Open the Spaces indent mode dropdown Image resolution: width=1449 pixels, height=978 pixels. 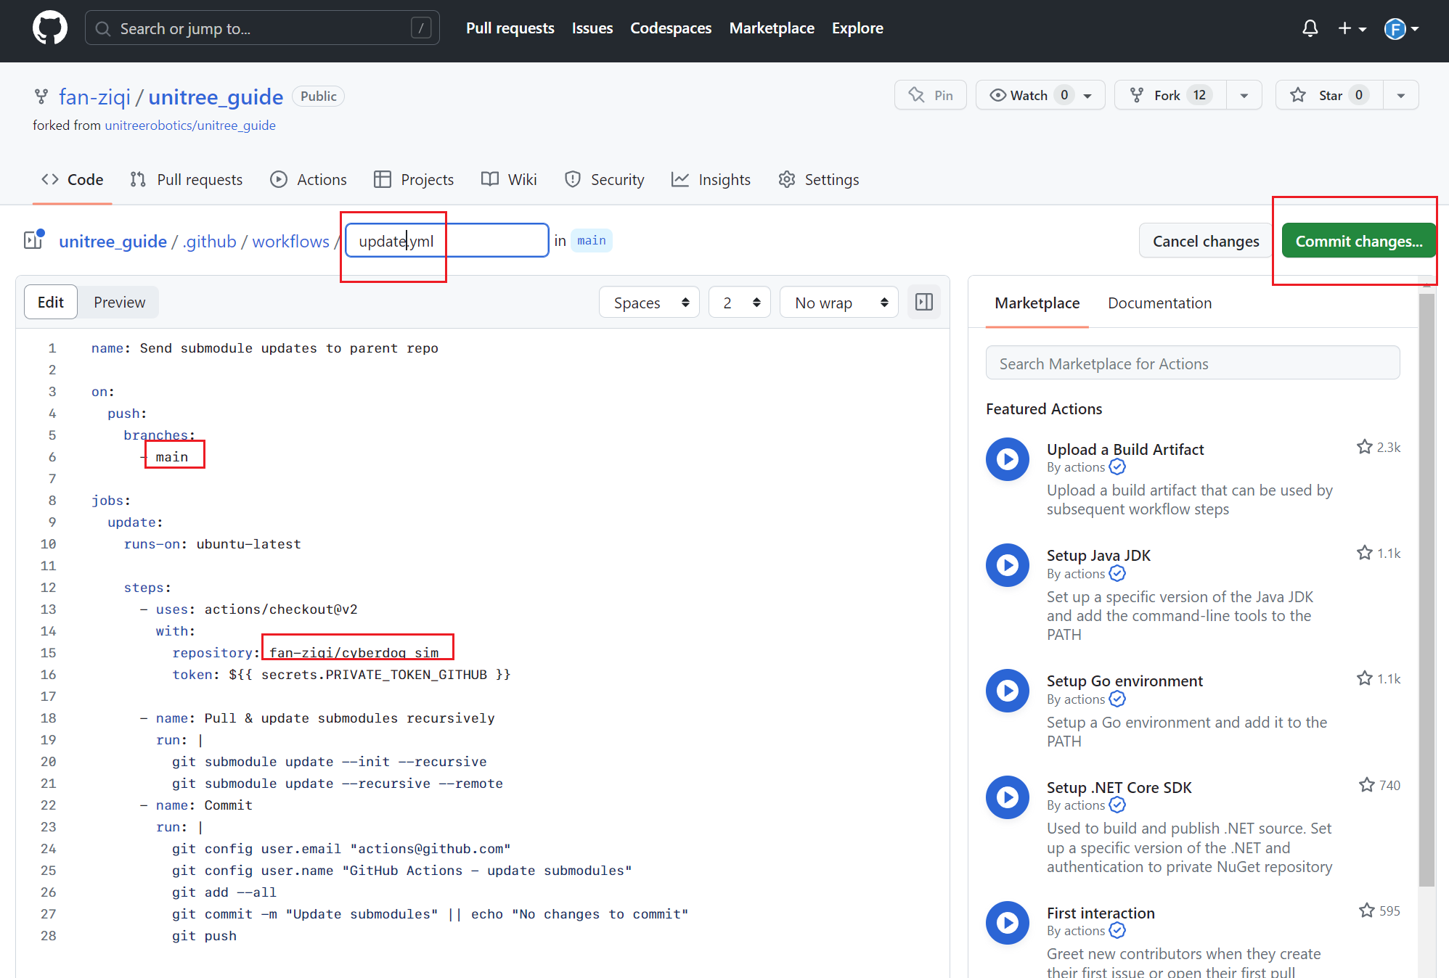[649, 303]
